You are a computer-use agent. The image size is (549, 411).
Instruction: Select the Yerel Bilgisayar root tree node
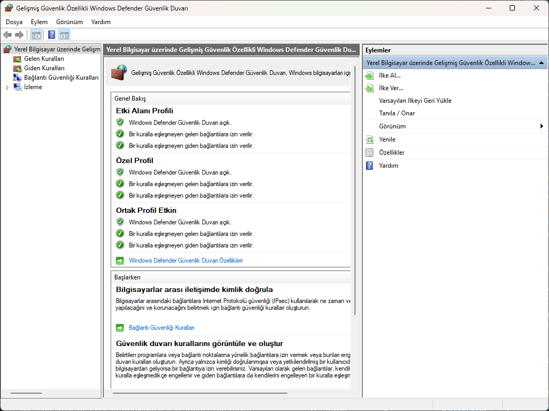(x=57, y=49)
